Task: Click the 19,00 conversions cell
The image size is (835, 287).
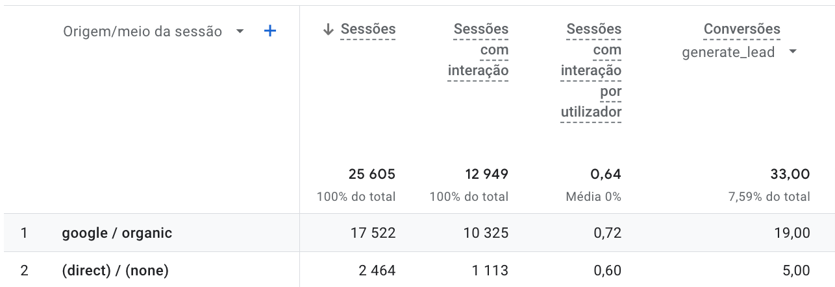Action: coord(792,233)
